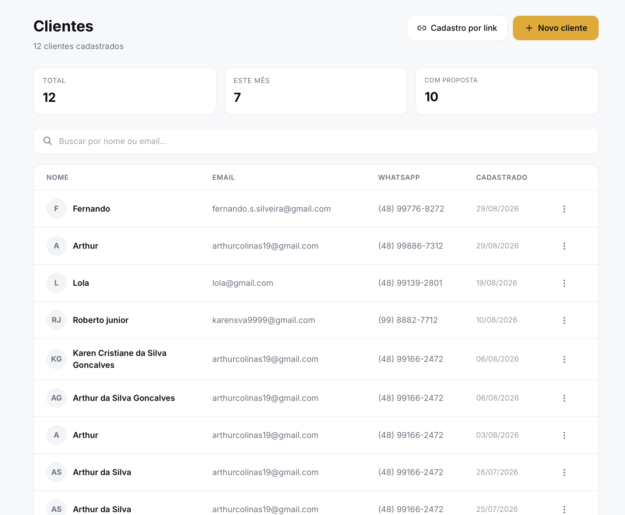The width and height of the screenshot is (625, 515).
Task: Click phone (99) 8882-7712
Action: 408,320
